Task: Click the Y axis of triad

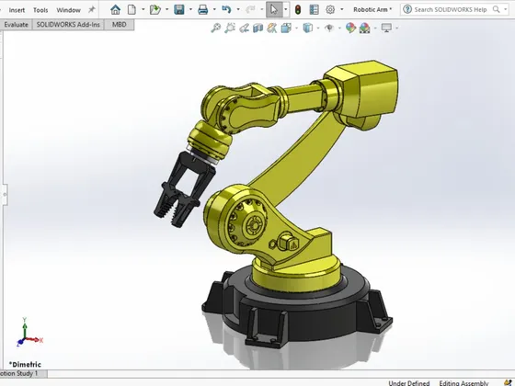Action: [x=24, y=327]
